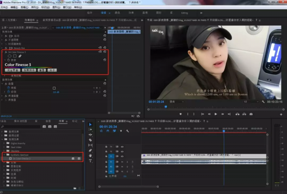Choose the Pen tool
The width and height of the screenshot is (287, 194).
90,150
